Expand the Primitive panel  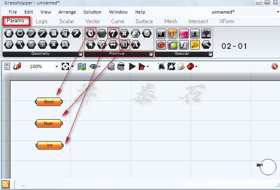[x=151, y=54]
